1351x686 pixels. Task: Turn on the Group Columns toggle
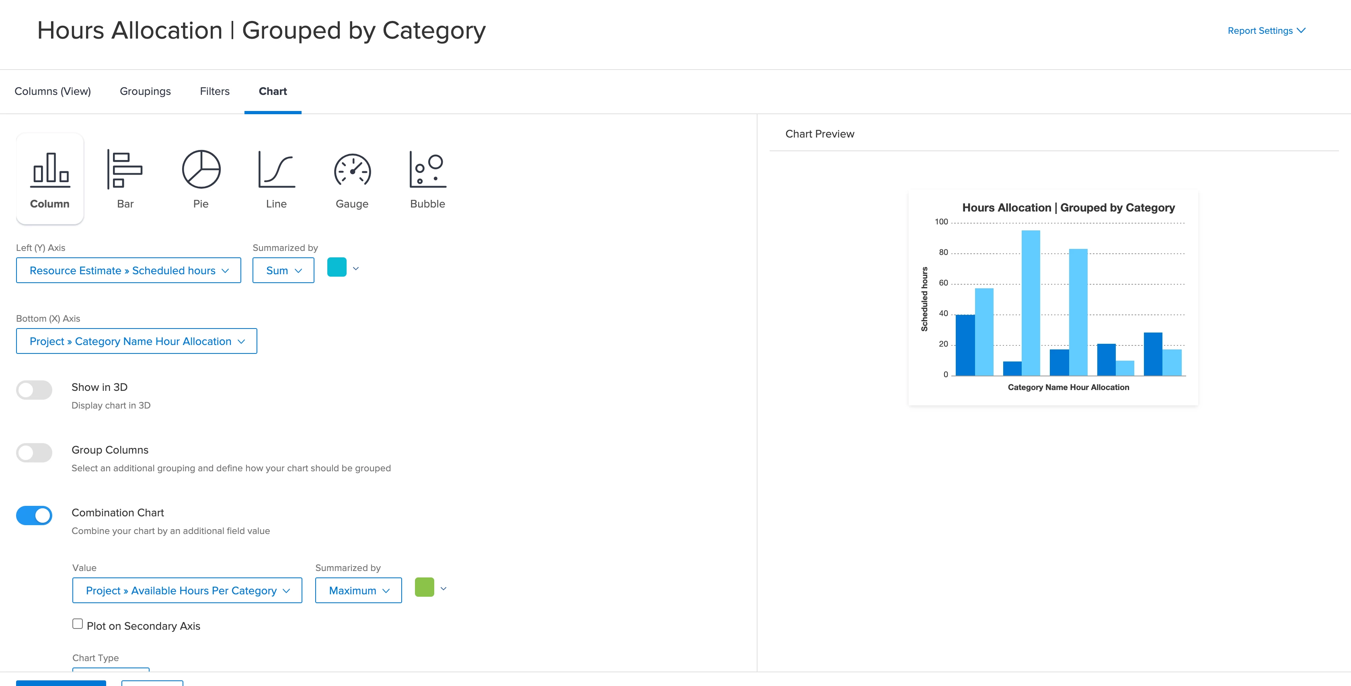(34, 453)
